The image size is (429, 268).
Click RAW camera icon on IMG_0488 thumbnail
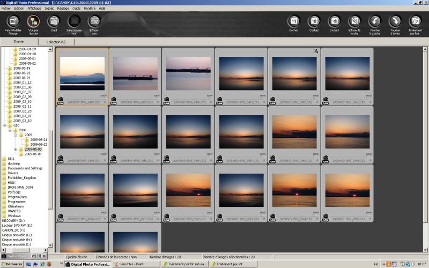(x=60, y=101)
